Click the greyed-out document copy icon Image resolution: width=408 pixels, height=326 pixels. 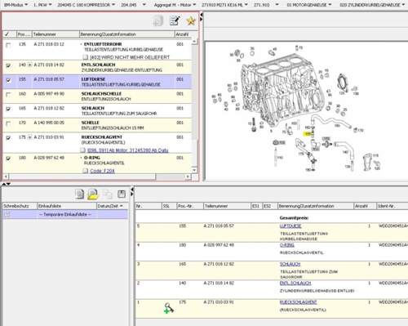point(158,21)
